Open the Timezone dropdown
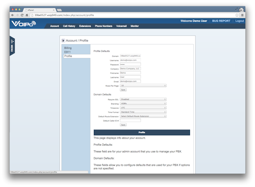Screen dimensions: 255x187 (x=143, y=108)
